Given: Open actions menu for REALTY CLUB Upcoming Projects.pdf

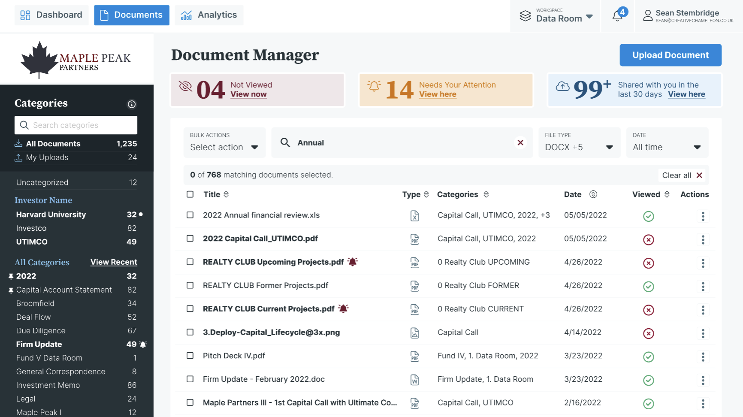Looking at the screenshot, I should (703, 263).
